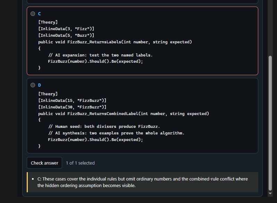This screenshot has width=277, height=203.
Task: Select the radio button for option D
Action: [x=33, y=85]
